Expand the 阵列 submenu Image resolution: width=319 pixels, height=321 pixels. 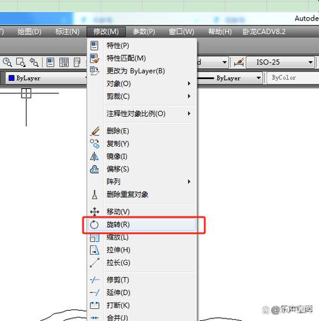click(189, 182)
